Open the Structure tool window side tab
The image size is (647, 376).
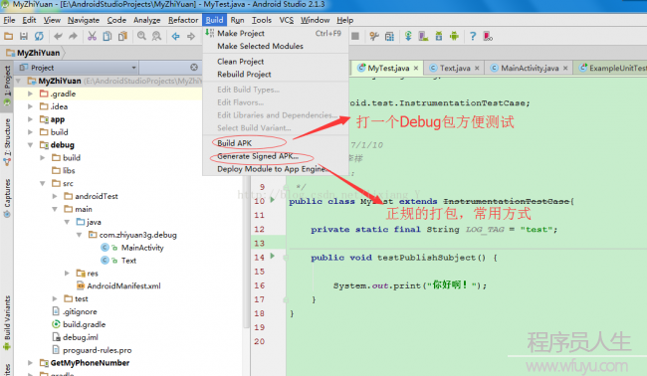pyautogui.click(x=7, y=141)
